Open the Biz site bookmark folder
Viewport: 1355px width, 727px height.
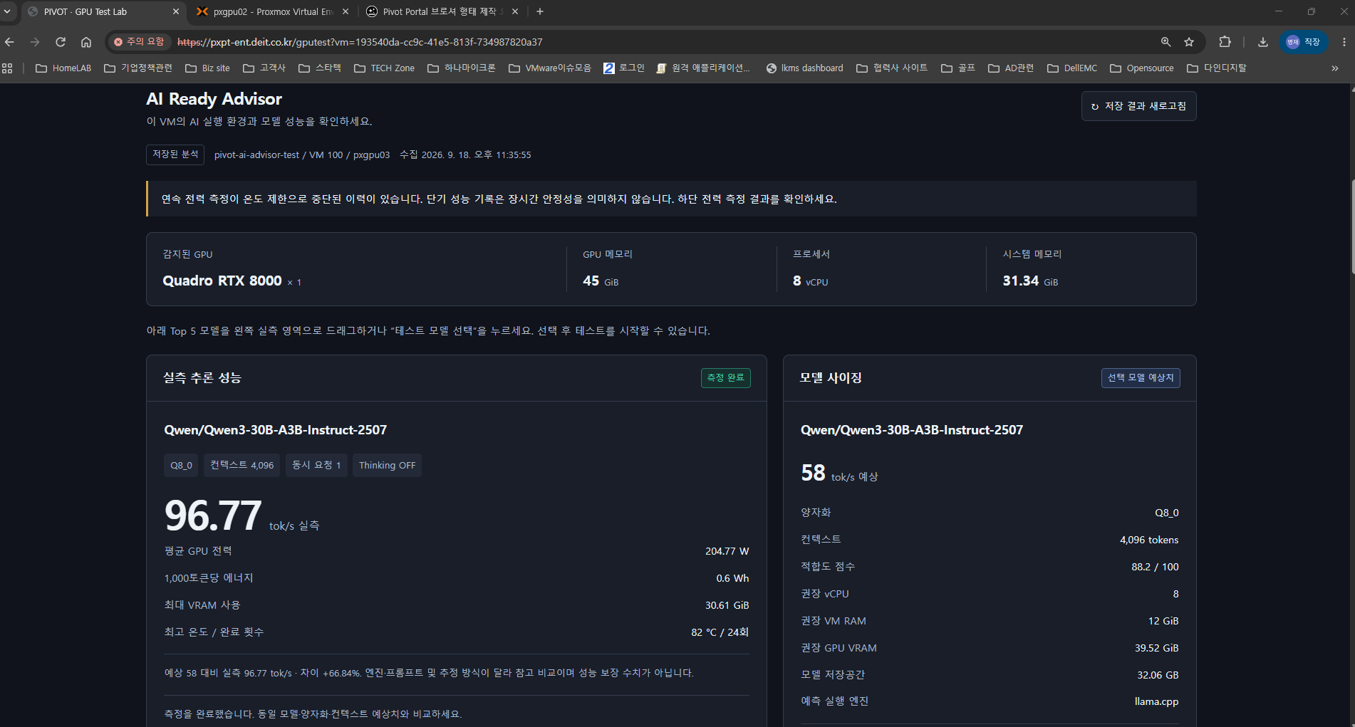pos(207,68)
